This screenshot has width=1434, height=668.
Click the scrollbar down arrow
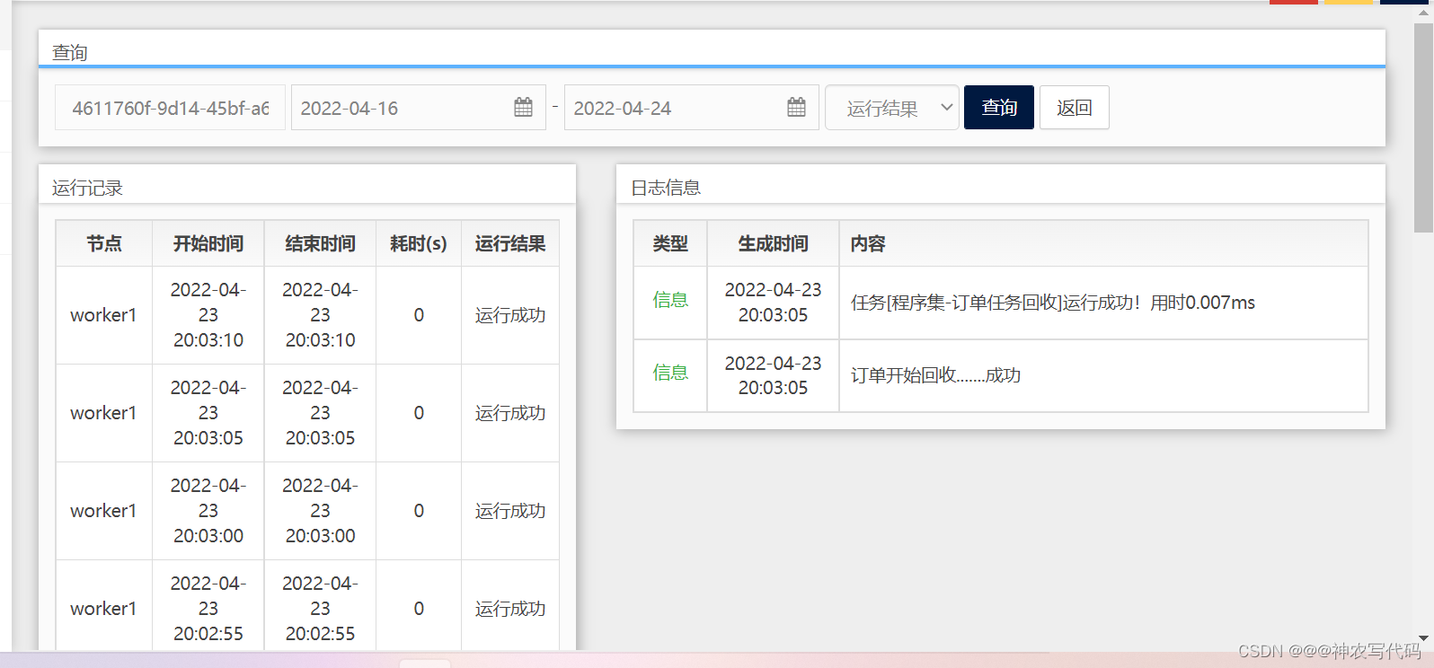click(x=1423, y=638)
